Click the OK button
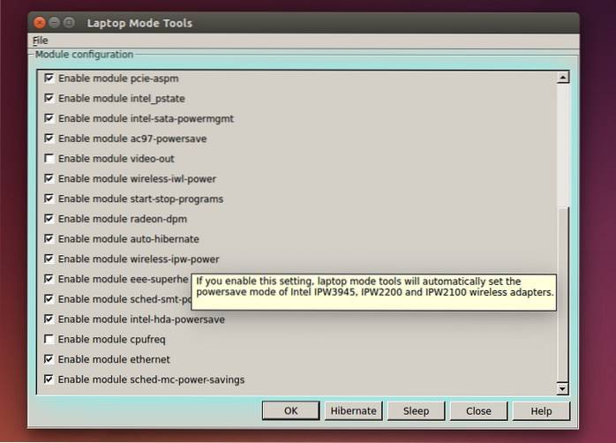Image resolution: width=616 pixels, height=443 pixels. point(291,410)
